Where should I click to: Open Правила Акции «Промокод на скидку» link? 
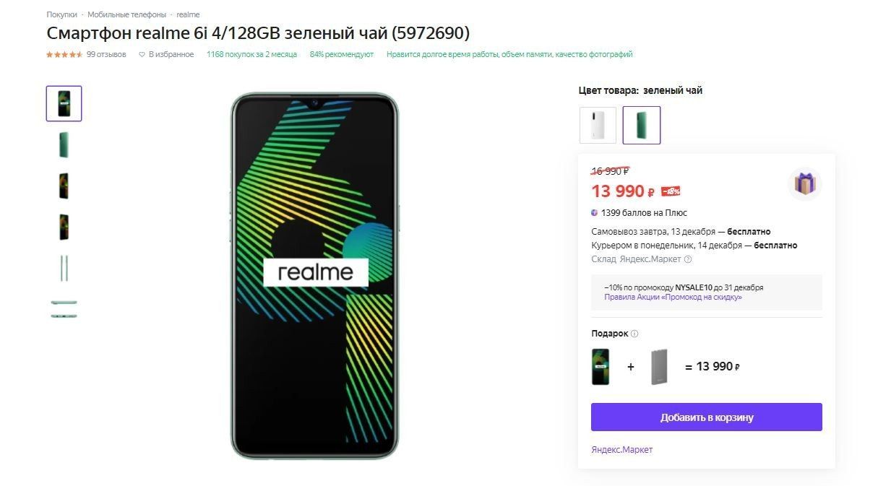click(673, 298)
